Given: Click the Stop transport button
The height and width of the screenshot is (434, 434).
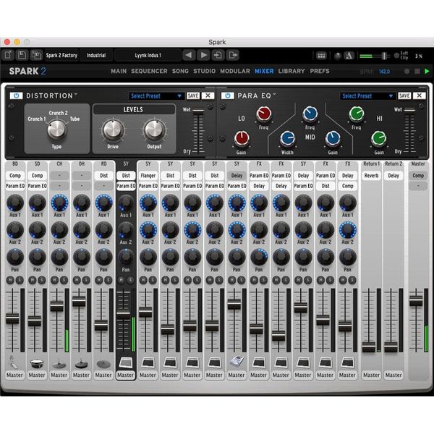Looking at the screenshot, I should pos(417,71).
